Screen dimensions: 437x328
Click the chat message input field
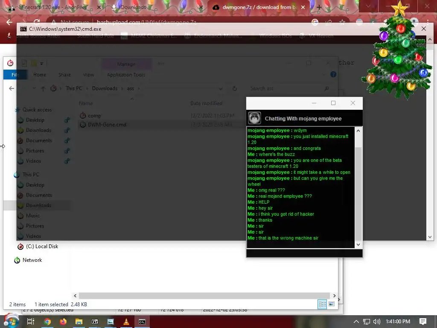click(304, 253)
